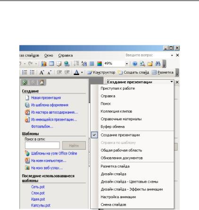
Task: Click the forward arrow in task pane
Action: (33, 82)
